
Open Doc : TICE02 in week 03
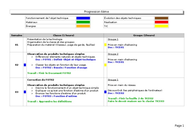(116, 93)
